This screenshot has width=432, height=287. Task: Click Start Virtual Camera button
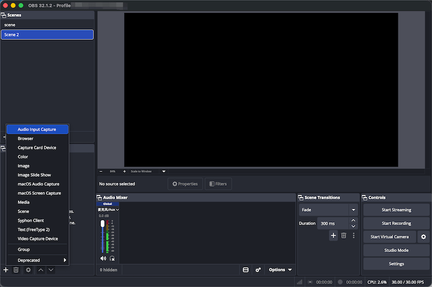pyautogui.click(x=389, y=237)
